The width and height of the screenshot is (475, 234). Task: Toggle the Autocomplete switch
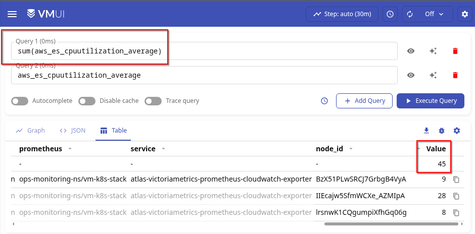[20, 101]
